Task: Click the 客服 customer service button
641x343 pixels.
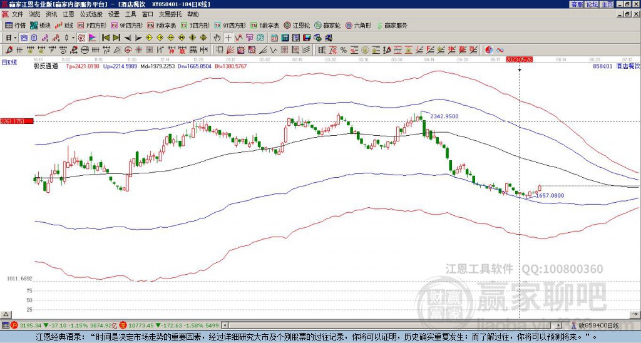Action: pyautogui.click(x=577, y=4)
